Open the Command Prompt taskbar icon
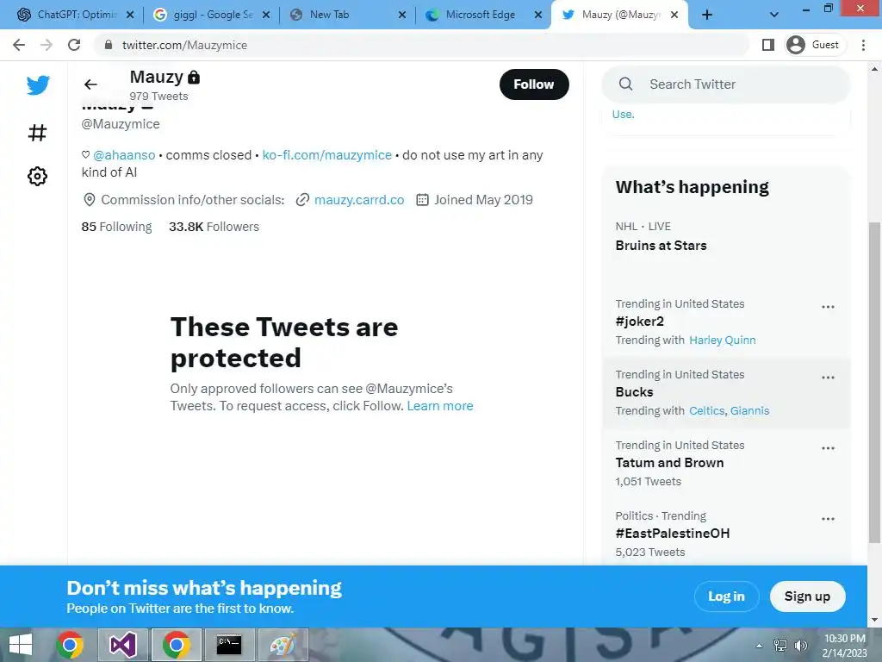This screenshot has height=662, width=882. point(229,645)
